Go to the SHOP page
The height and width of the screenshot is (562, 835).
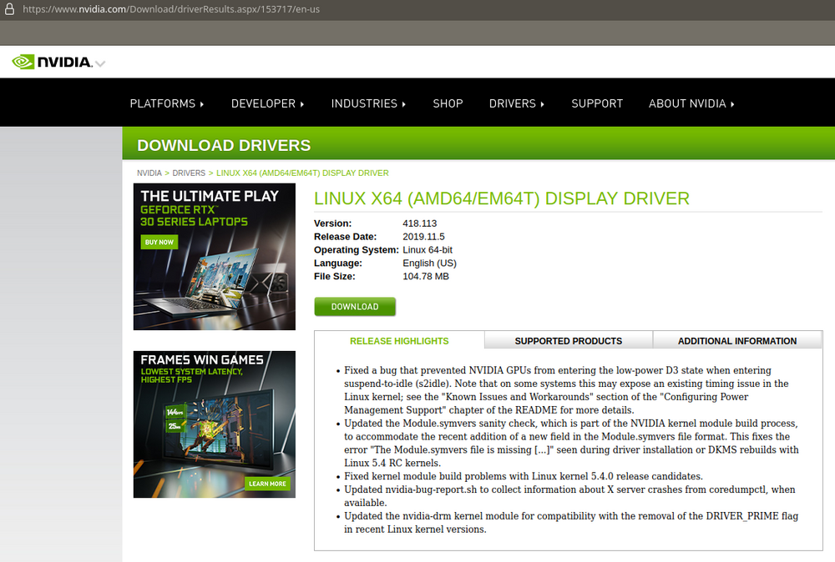tap(448, 103)
